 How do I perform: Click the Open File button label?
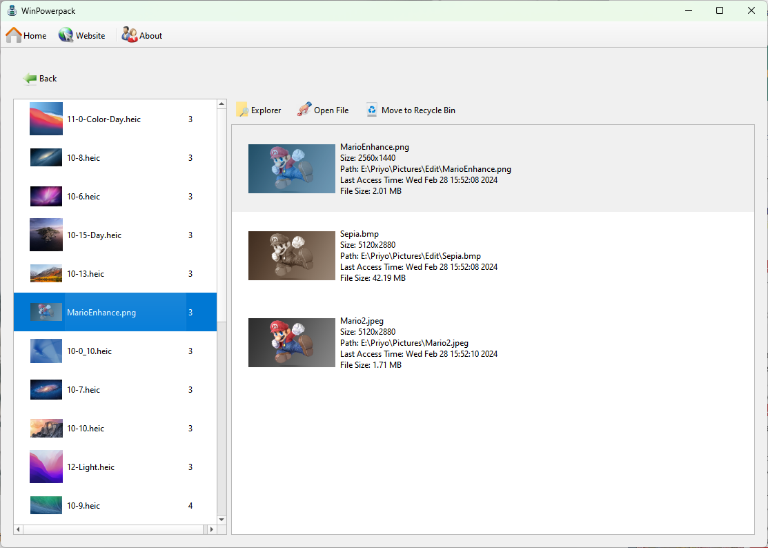click(x=331, y=110)
